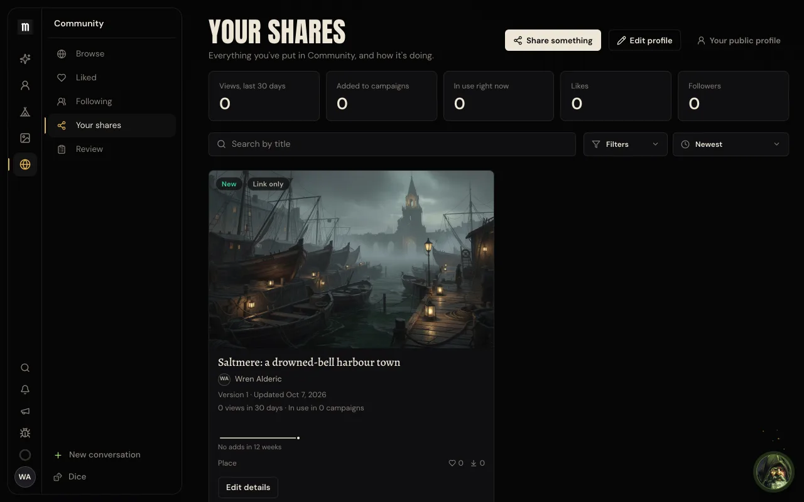Image resolution: width=804 pixels, height=502 pixels.
Task: Click the search magnifier icon in rail
Action: tap(25, 368)
